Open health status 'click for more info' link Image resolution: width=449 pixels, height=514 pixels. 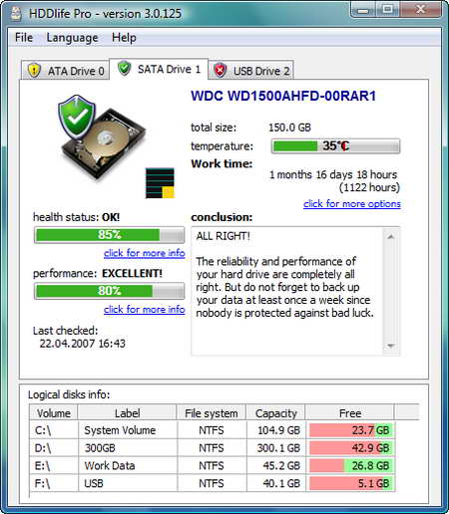tap(145, 253)
